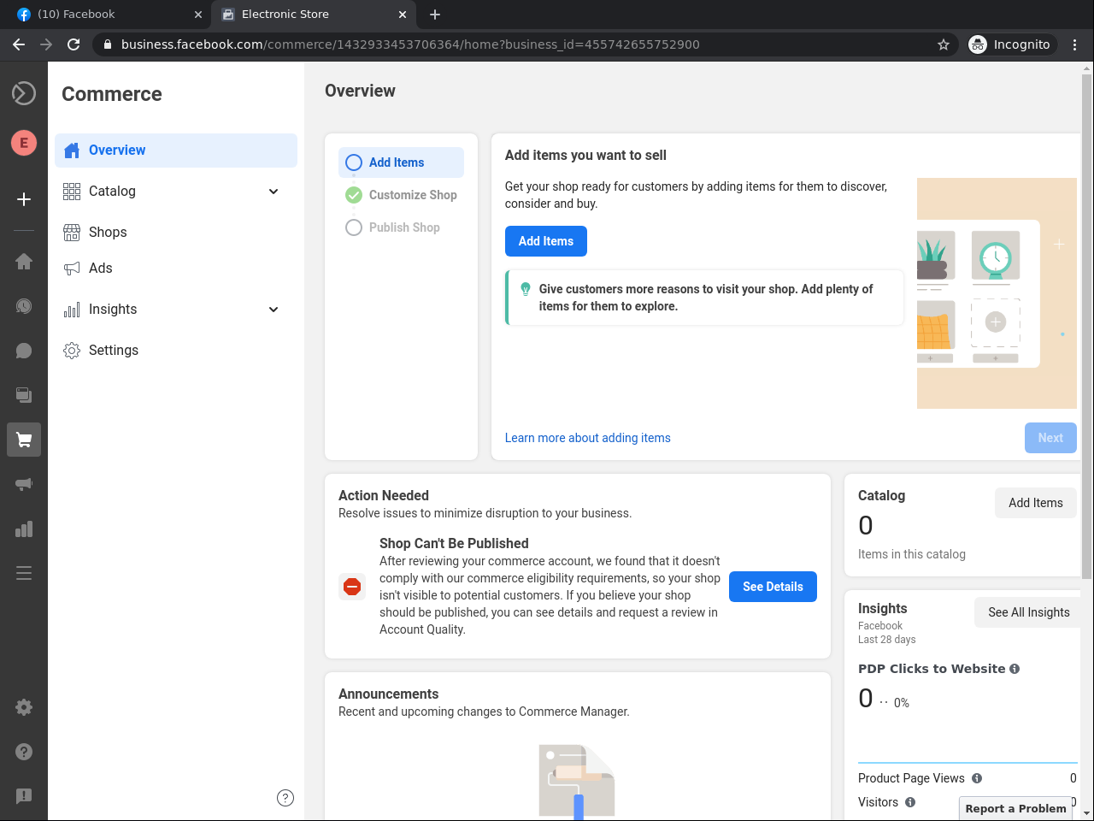Click the info icon beside PDP Clicks to Website

click(1015, 669)
